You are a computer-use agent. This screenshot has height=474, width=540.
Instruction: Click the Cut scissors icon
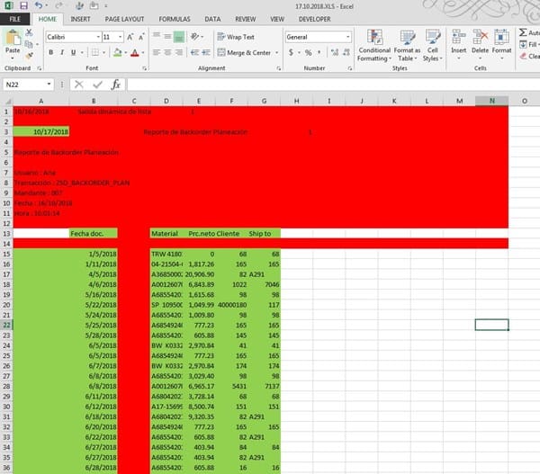click(x=29, y=32)
